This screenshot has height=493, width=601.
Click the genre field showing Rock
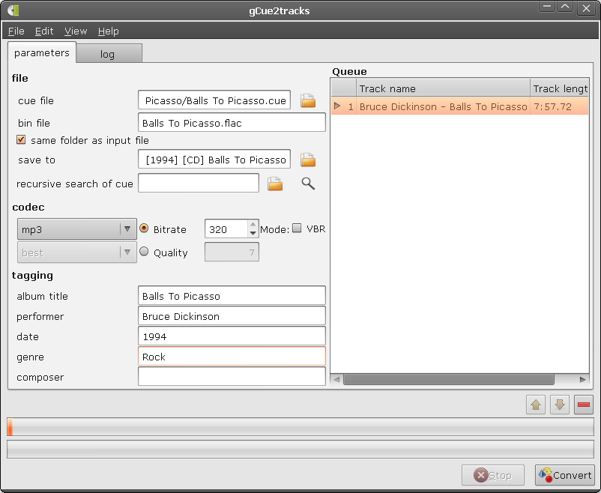click(232, 357)
